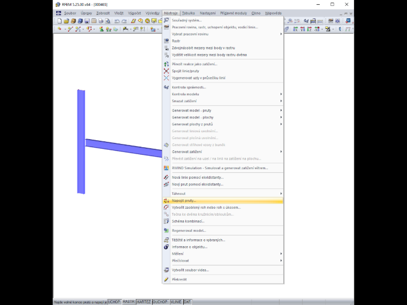Image resolution: width=407 pixels, height=305 pixels.
Task: Select the new member tool icon
Action: click(x=78, y=29)
